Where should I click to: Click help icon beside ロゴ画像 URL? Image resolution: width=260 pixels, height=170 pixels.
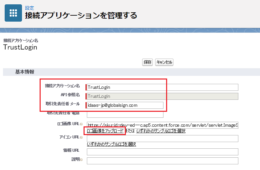(81, 124)
